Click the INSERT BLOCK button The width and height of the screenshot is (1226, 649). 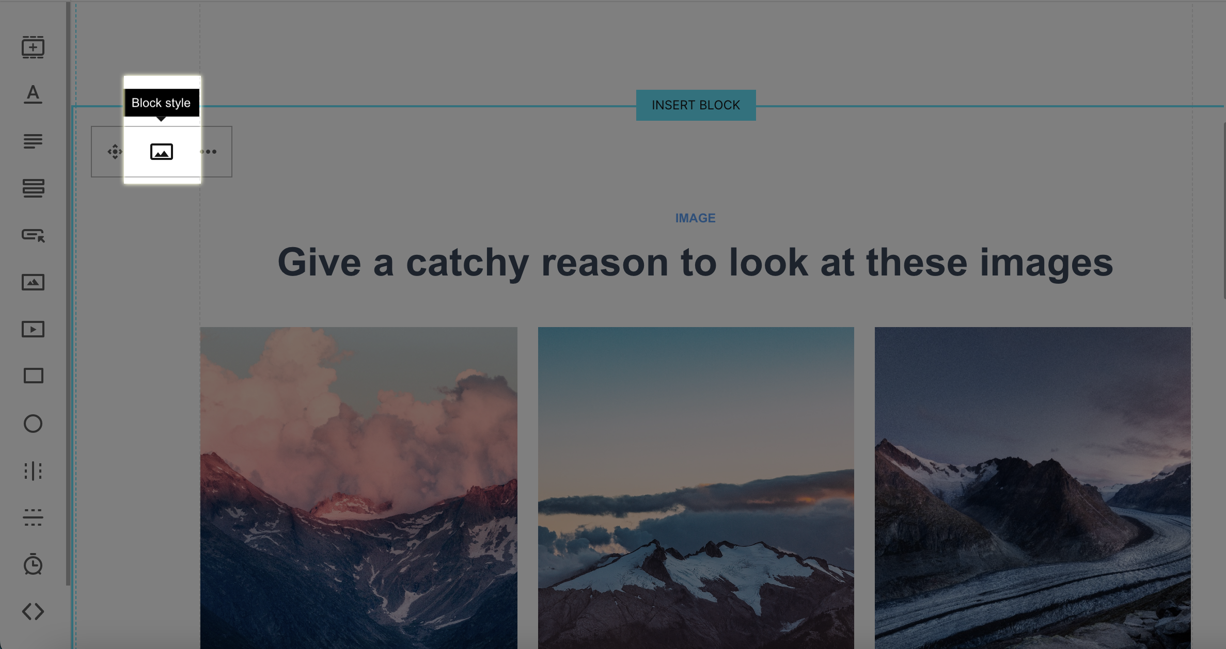696,105
